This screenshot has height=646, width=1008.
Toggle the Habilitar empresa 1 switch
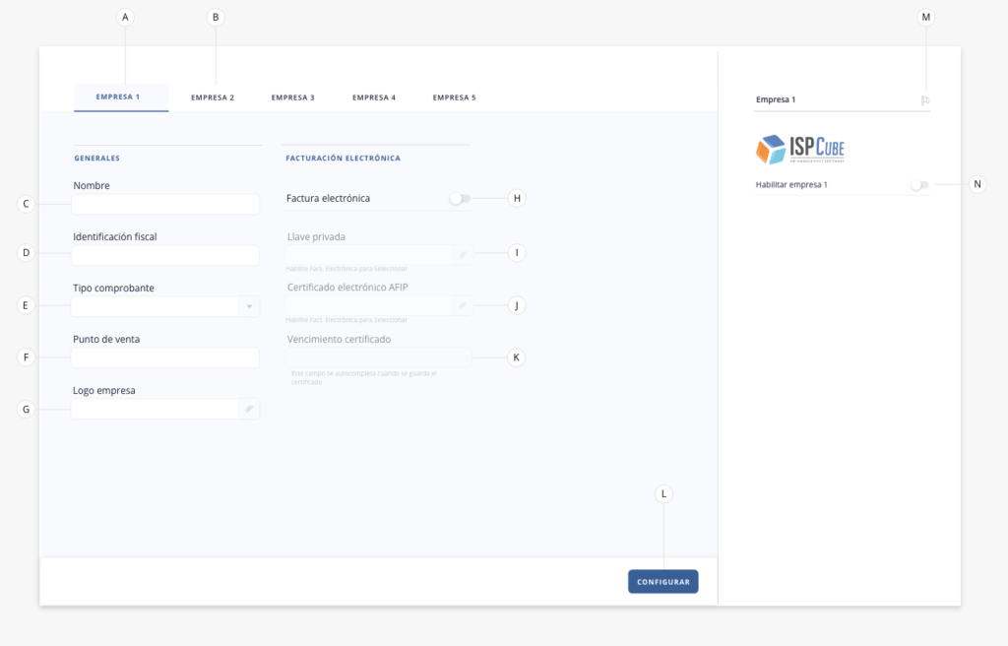919,184
